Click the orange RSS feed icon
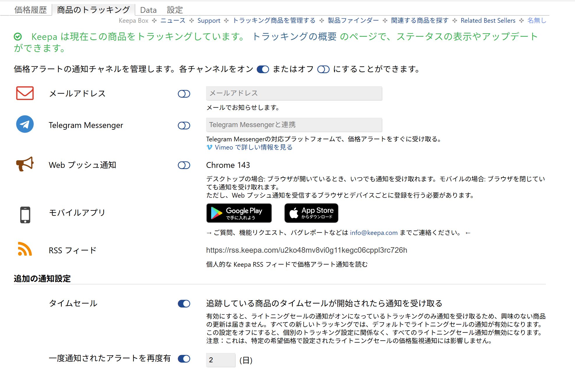Viewport: 575px width, 369px height. pos(25,249)
